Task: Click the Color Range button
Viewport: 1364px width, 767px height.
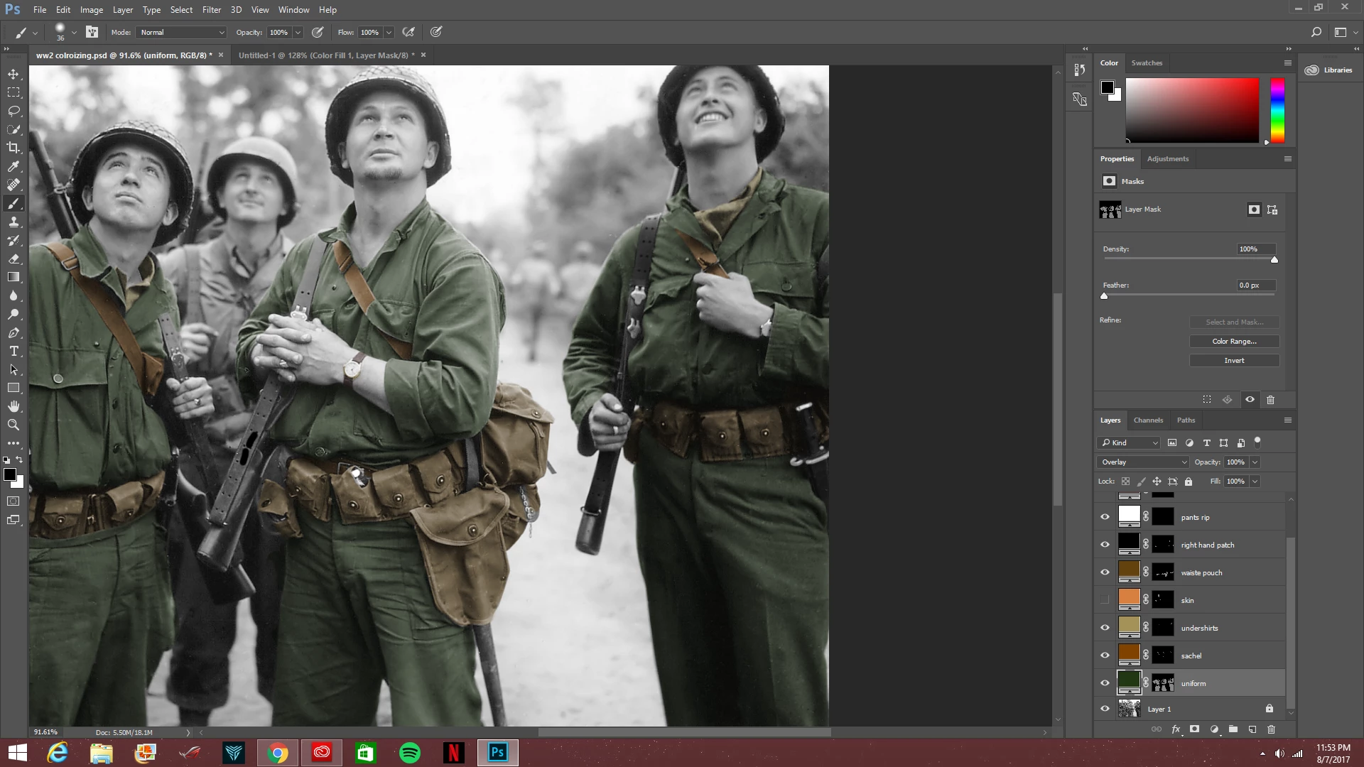Action: coord(1234,342)
